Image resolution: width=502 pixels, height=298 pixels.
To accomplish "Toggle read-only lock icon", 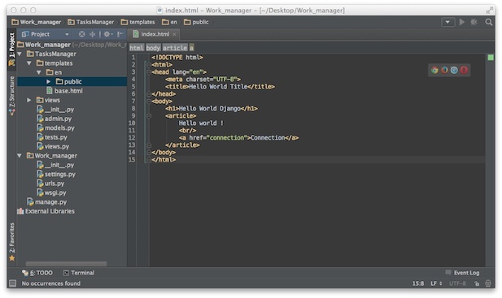I will [x=477, y=283].
